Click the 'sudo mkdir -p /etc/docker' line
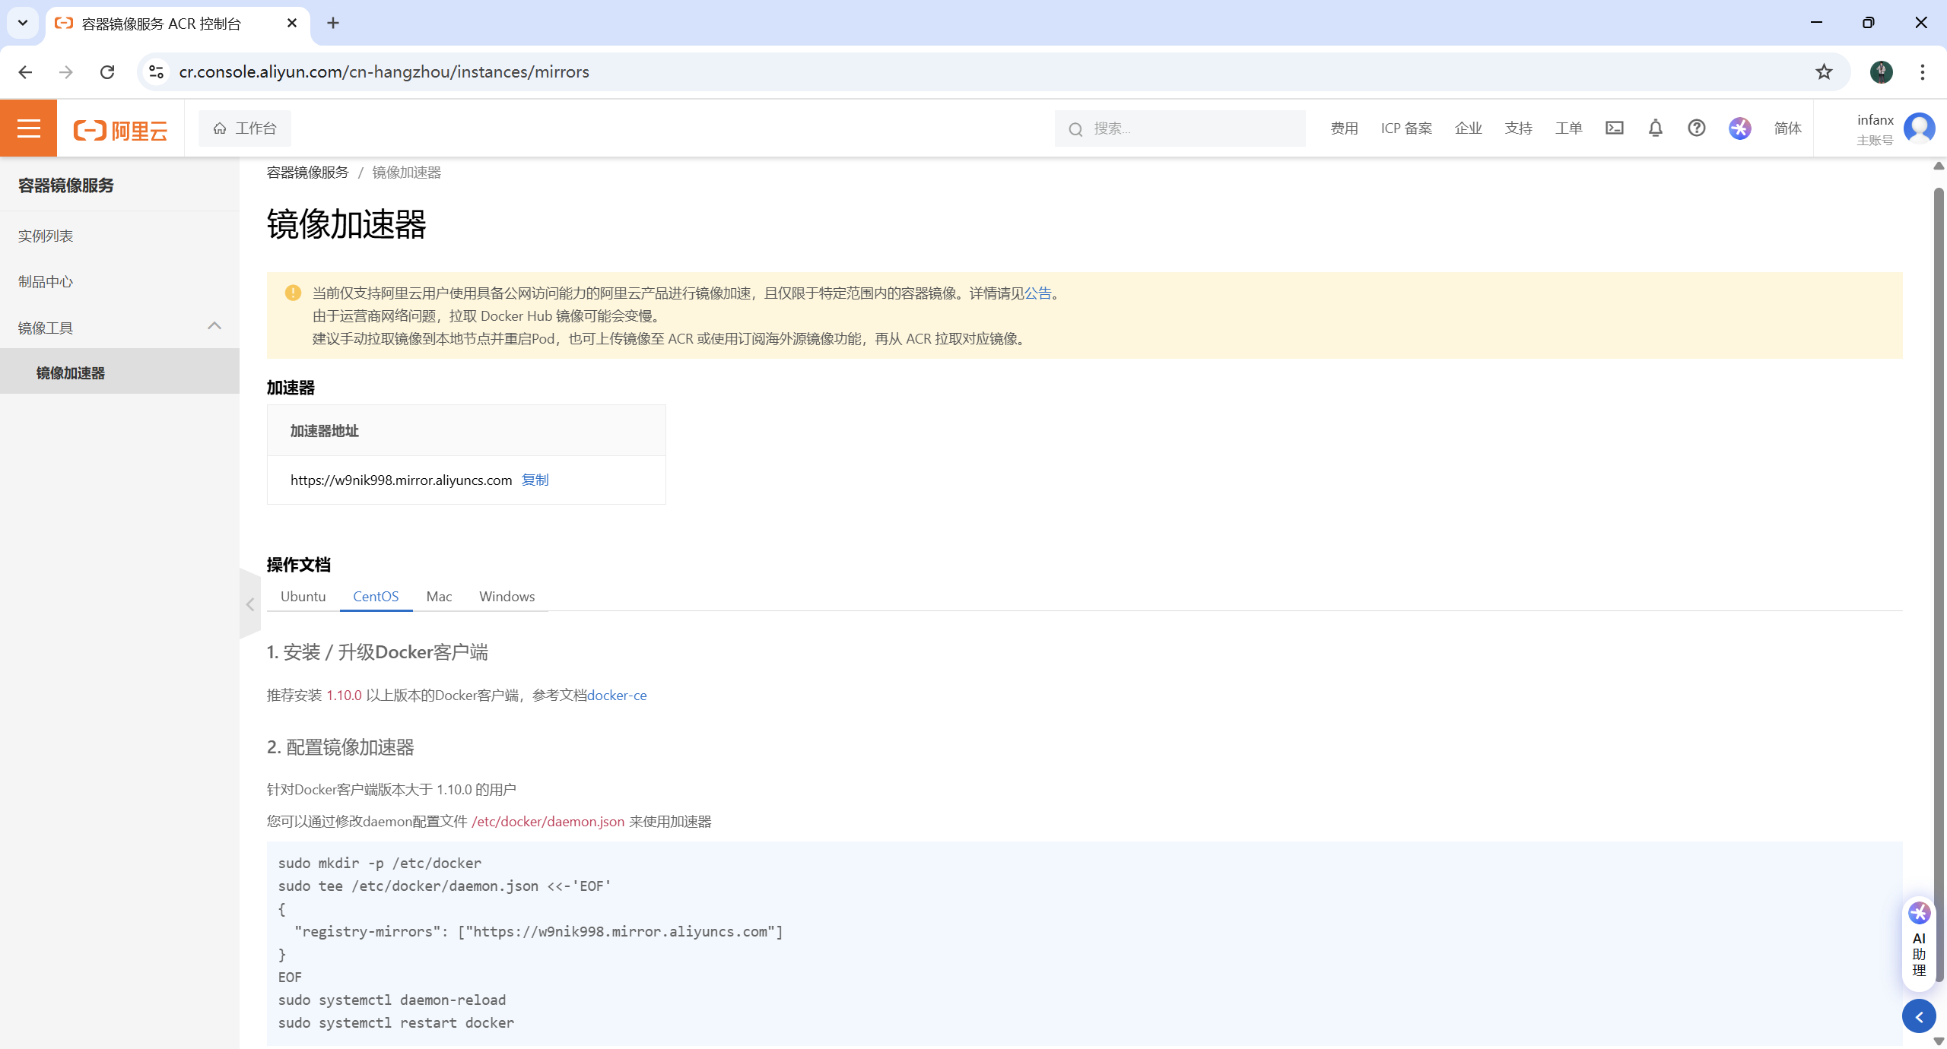This screenshot has width=1947, height=1049. point(380,863)
